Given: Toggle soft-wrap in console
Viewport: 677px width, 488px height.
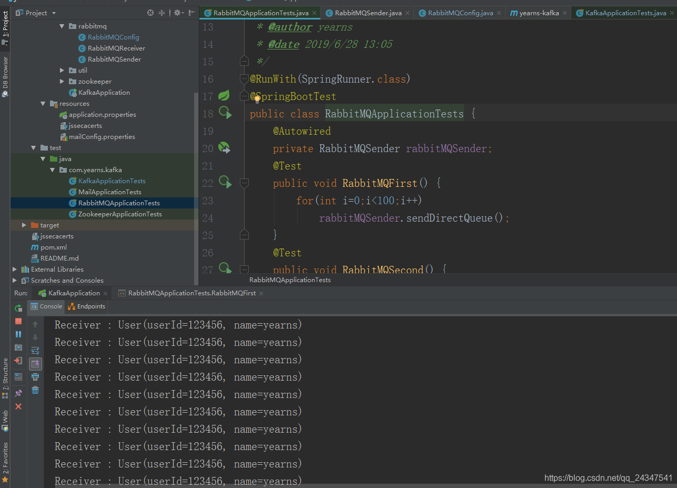Looking at the screenshot, I should pyautogui.click(x=35, y=351).
